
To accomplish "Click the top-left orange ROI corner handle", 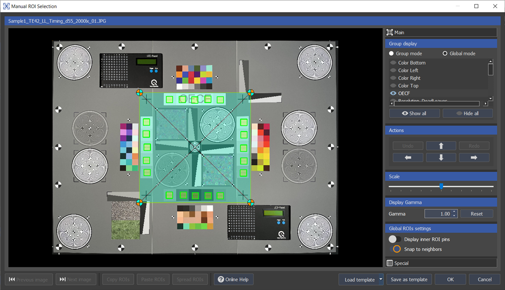I will tap(139, 93).
